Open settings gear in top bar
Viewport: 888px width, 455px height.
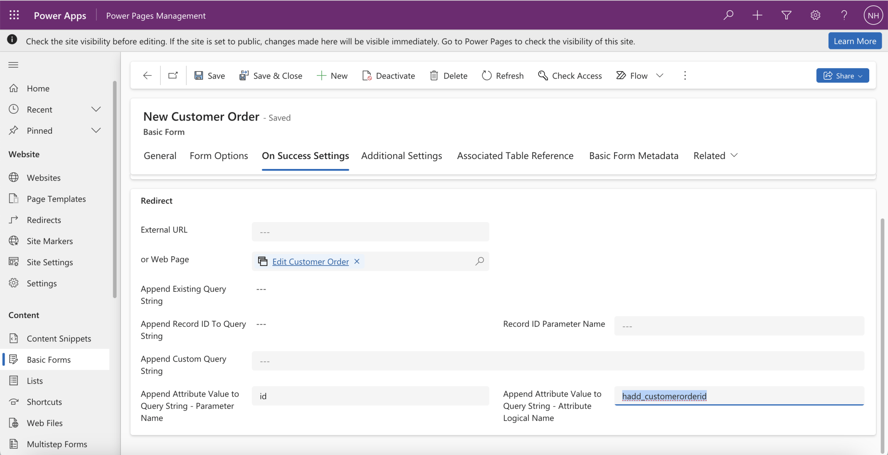pos(815,15)
